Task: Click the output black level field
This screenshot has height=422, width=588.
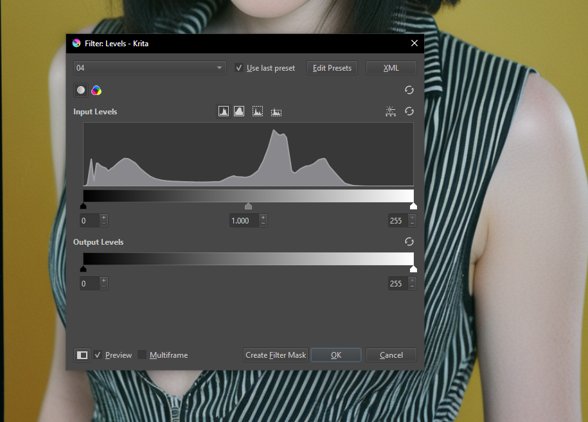Action: (90, 284)
